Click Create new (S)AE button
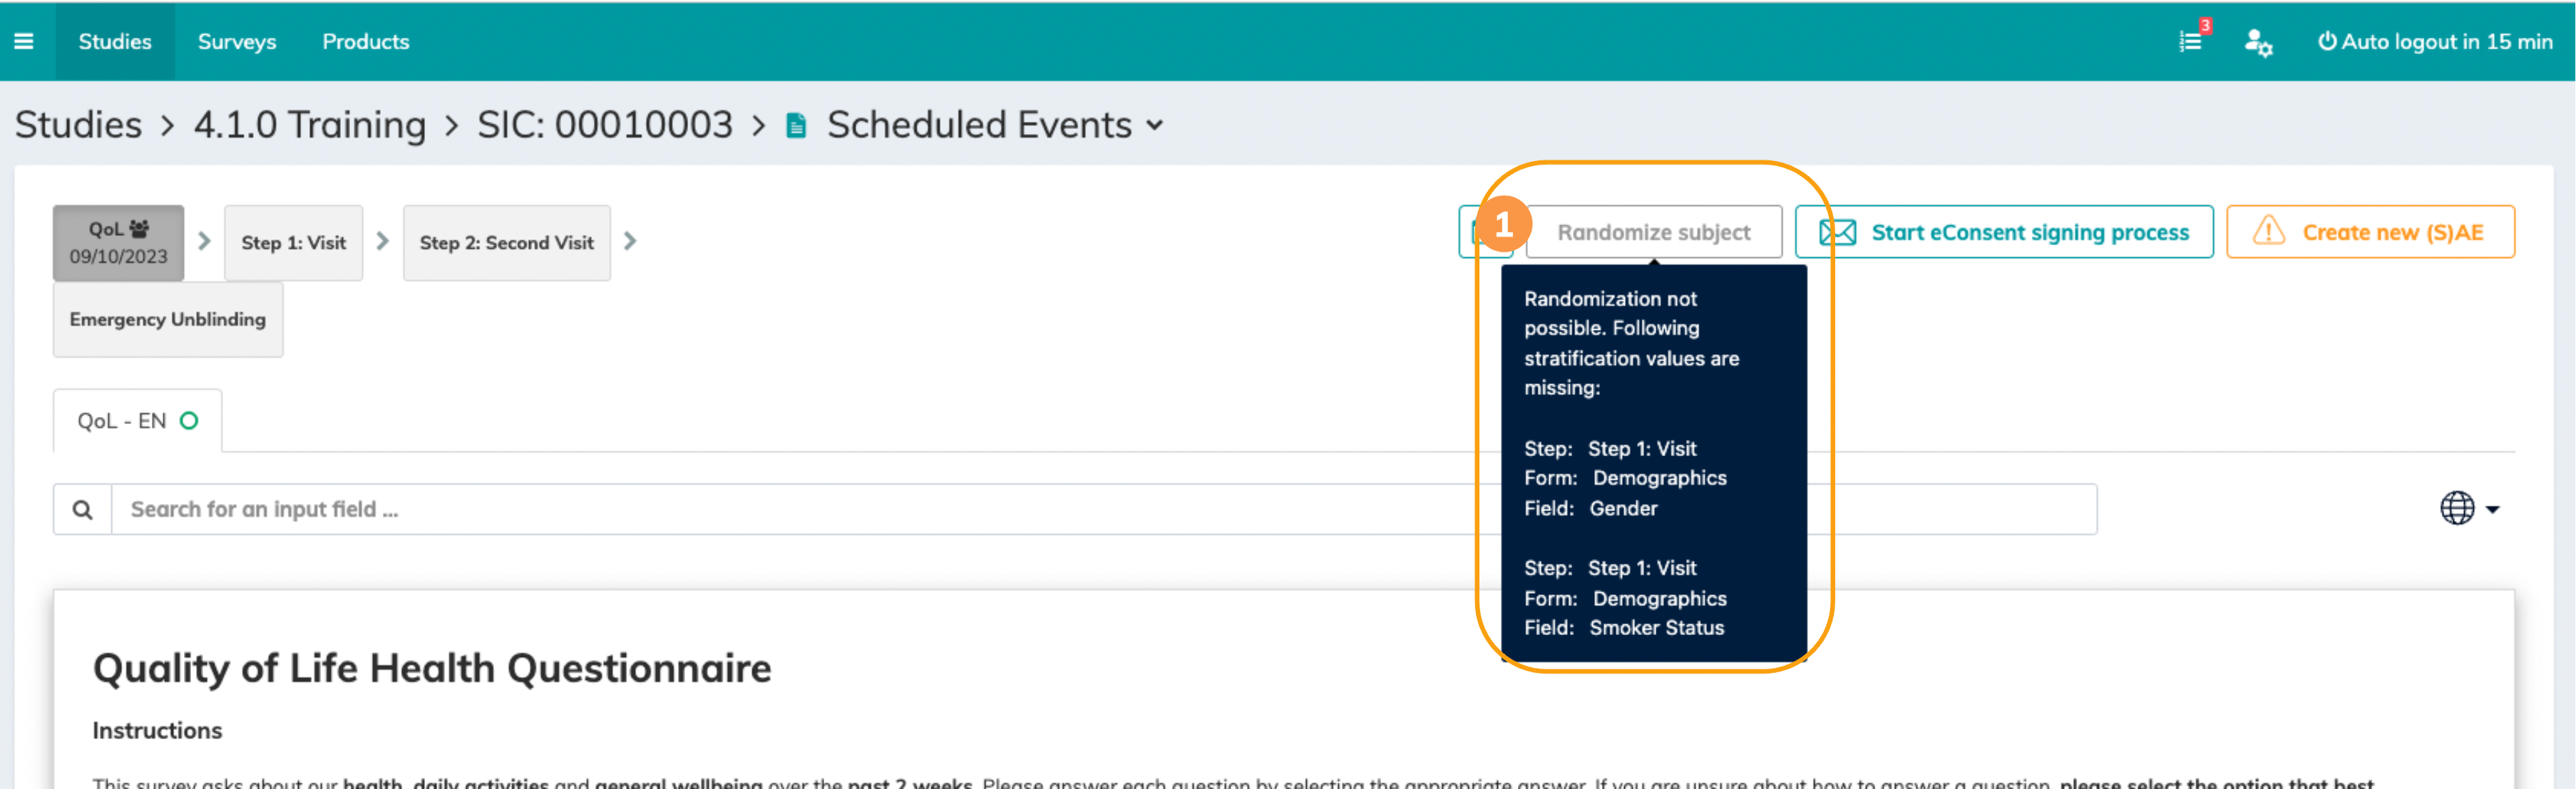 [2370, 232]
